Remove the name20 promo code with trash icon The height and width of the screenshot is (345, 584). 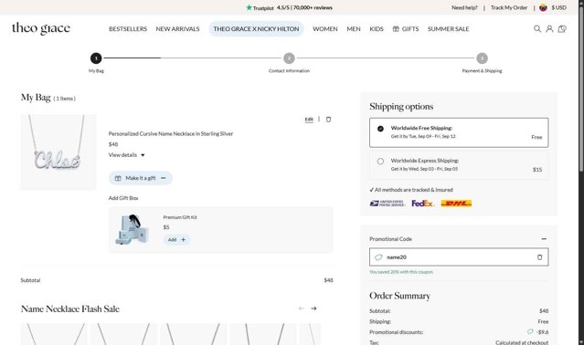coord(539,256)
